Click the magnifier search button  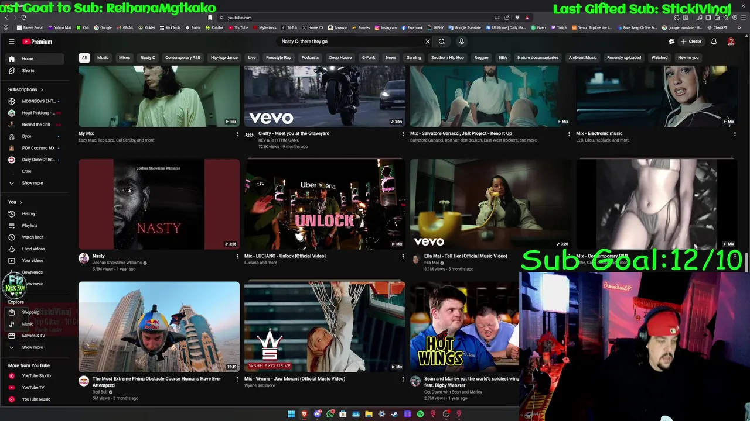click(442, 42)
